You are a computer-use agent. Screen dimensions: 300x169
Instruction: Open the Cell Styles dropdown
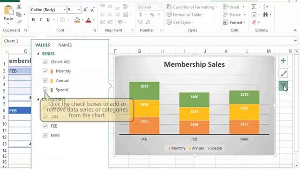tap(180, 22)
